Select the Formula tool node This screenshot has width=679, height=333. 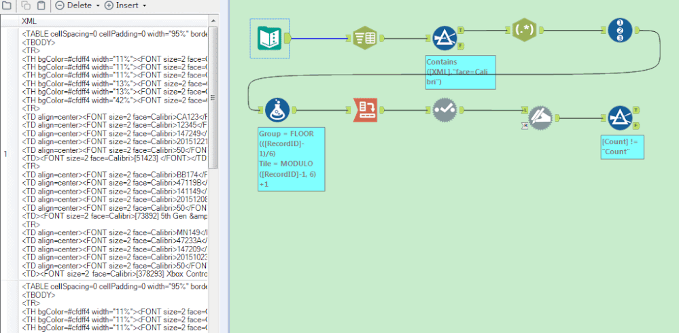(277, 110)
